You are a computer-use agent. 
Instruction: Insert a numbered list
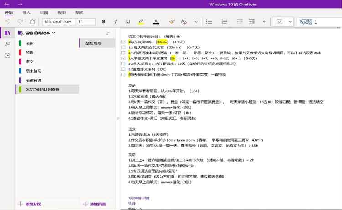tap(224, 21)
